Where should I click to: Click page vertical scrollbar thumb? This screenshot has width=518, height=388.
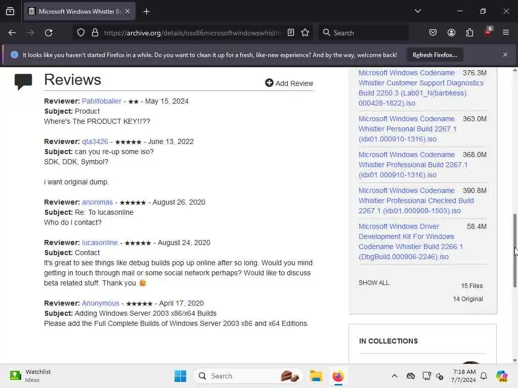point(514,251)
